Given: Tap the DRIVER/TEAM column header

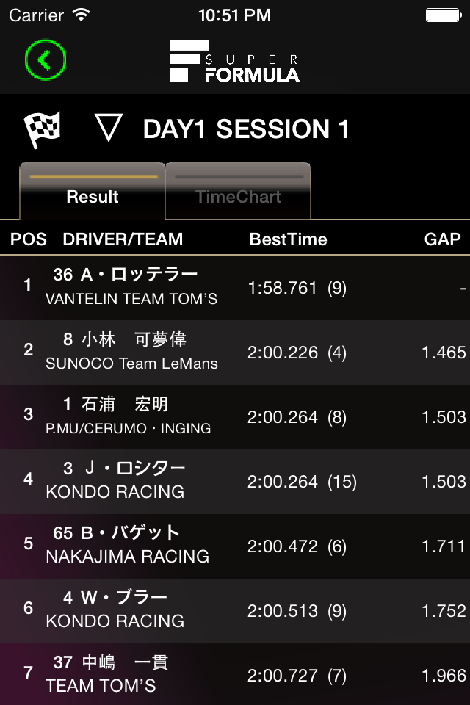Looking at the screenshot, I should coord(123,239).
